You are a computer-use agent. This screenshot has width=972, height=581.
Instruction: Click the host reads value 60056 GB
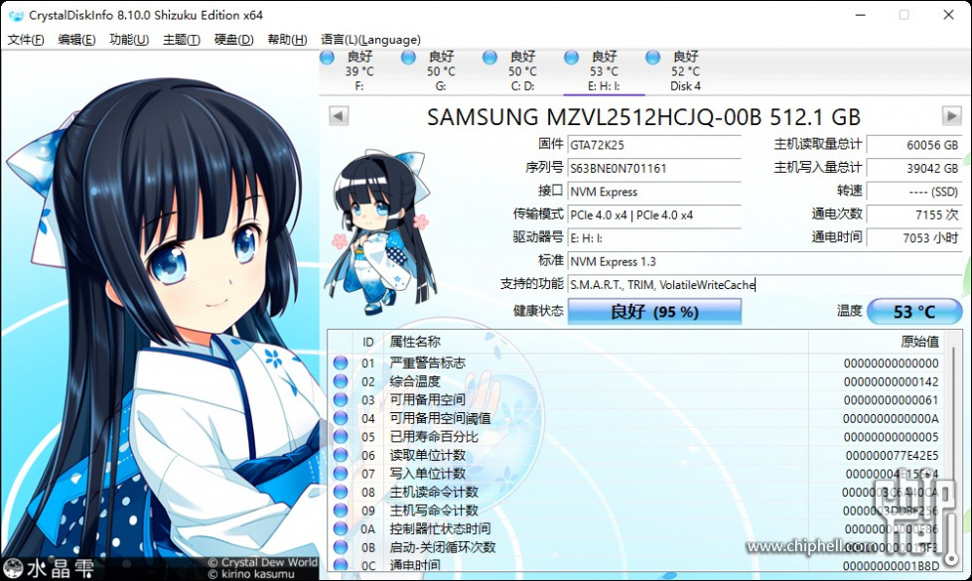pyautogui.click(x=914, y=145)
